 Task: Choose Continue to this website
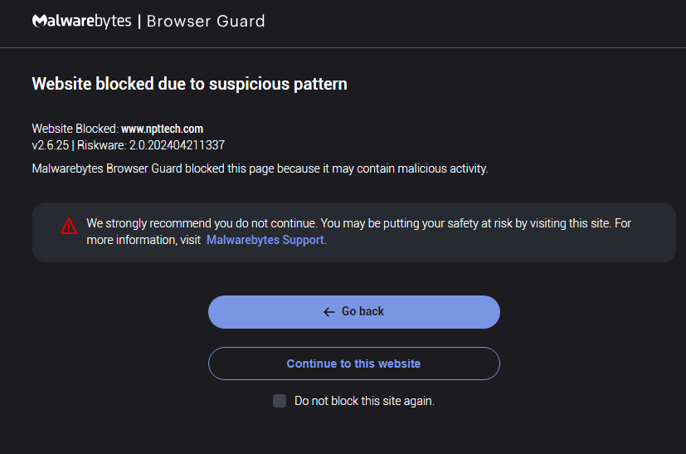354,364
